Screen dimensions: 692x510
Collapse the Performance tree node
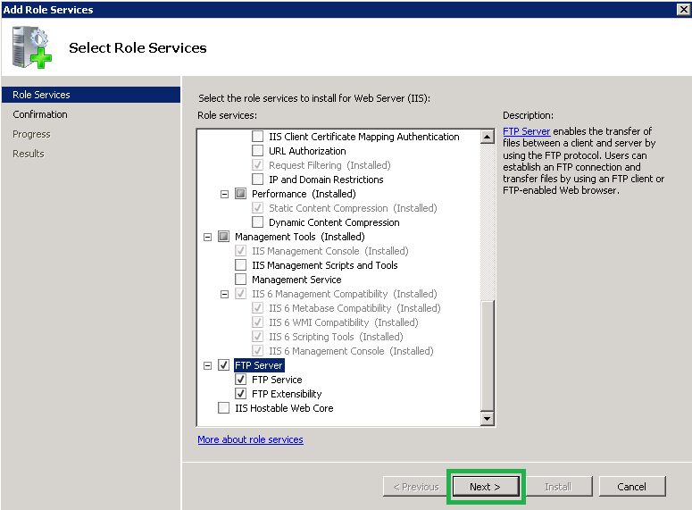pos(224,195)
